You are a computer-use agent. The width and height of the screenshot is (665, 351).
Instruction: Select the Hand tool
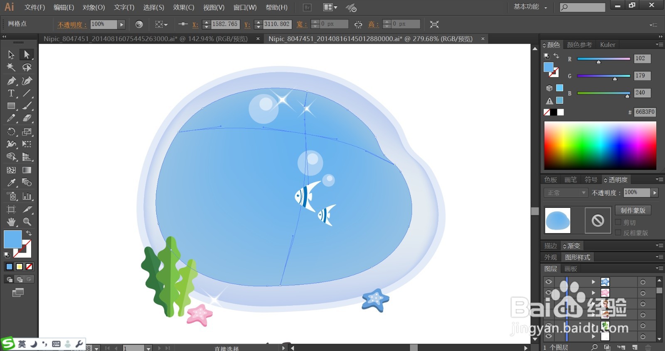(11, 222)
